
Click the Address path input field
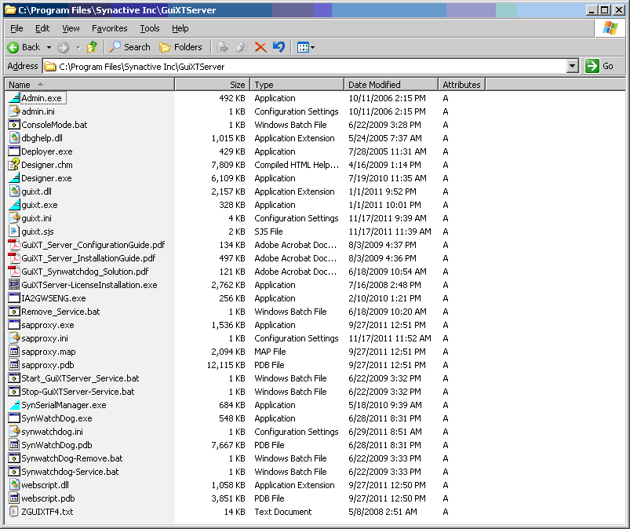(305, 67)
